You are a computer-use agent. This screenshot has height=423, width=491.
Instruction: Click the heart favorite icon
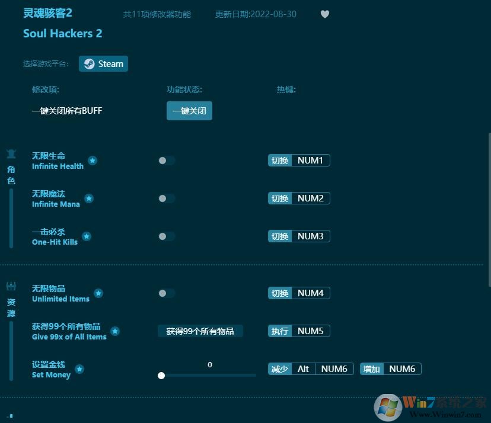(x=325, y=14)
